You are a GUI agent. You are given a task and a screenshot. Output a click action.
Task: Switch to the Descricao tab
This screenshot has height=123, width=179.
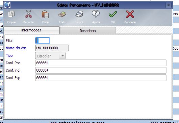click(88, 31)
